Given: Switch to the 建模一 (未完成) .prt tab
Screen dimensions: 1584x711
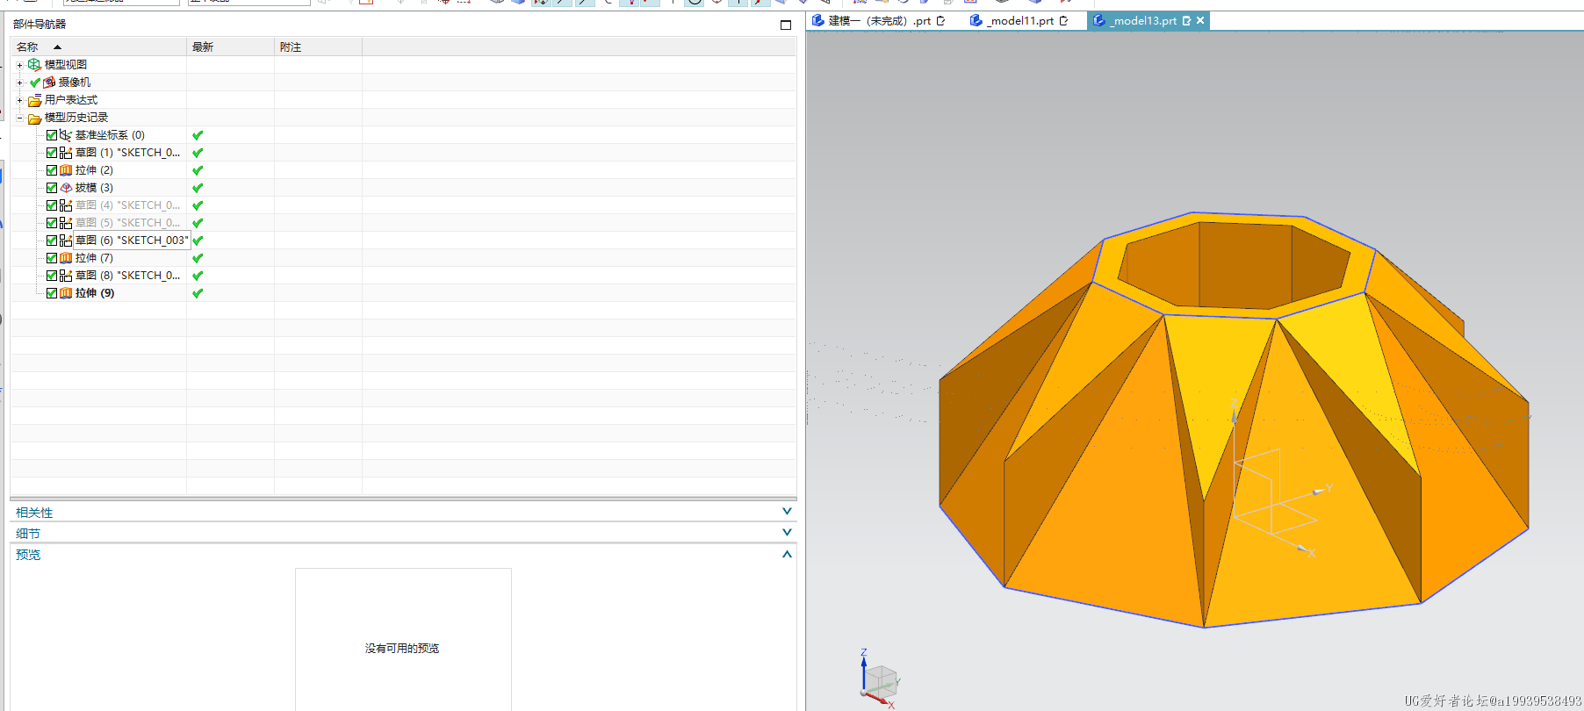Looking at the screenshot, I should click(x=879, y=20).
